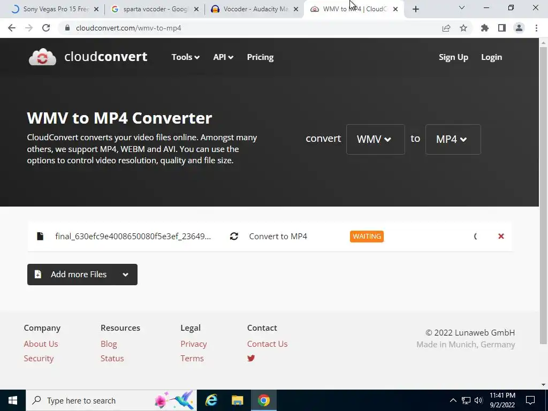The width and height of the screenshot is (548, 411).
Task: Remove the file with the red X
Action: (501, 236)
